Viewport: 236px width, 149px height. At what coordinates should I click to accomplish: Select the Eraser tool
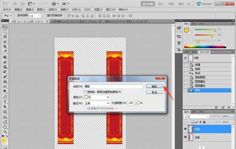point(5,76)
